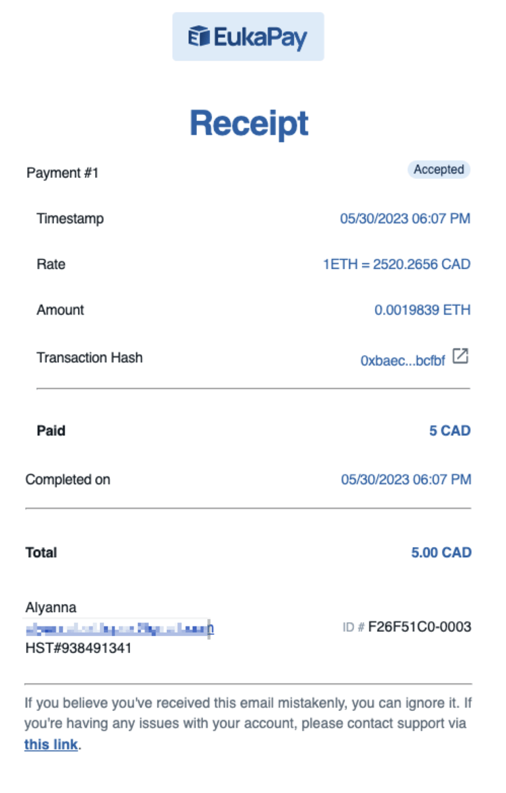506x793 pixels.
Task: Click the rate 1ETH = 2520.2656 CAD
Action: click(x=397, y=264)
